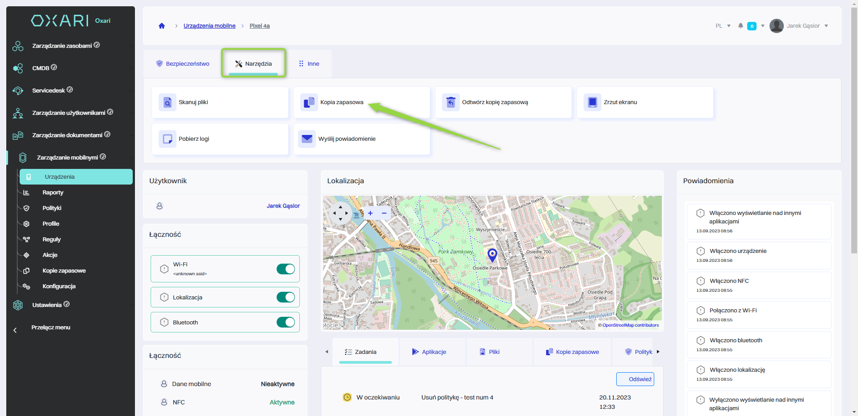
Task: Click the blue location marker on map
Action: (492, 255)
